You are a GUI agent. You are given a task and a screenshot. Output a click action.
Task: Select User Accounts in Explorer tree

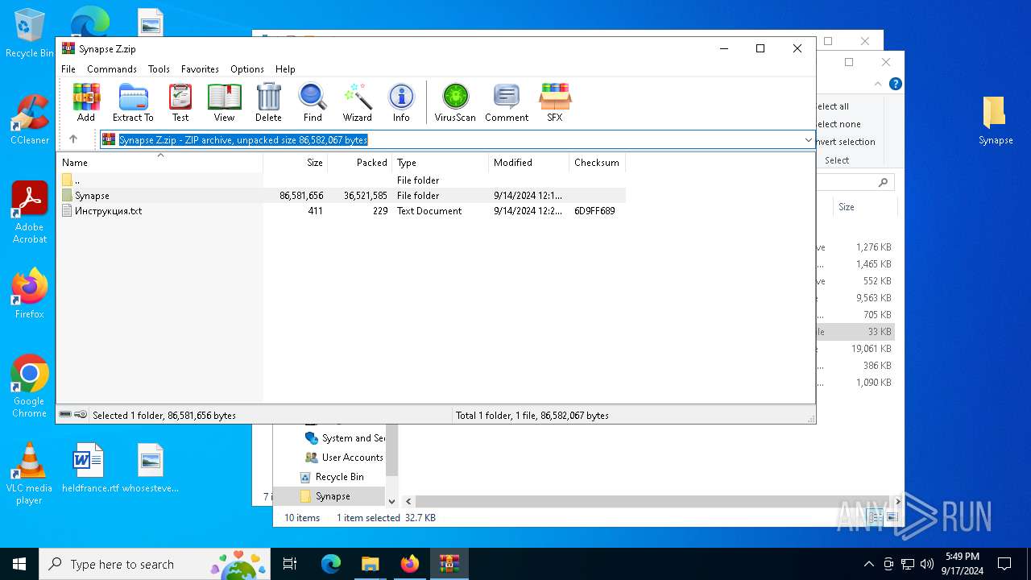(344, 458)
